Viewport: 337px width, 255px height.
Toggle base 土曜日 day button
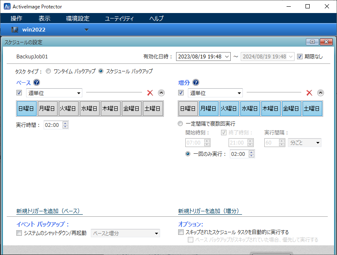coord(153,108)
